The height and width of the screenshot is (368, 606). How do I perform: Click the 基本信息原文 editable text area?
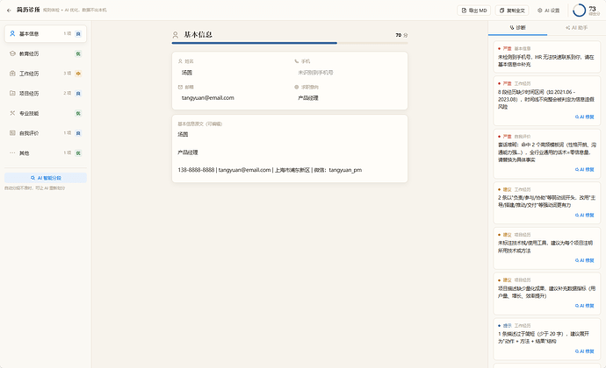click(x=290, y=152)
